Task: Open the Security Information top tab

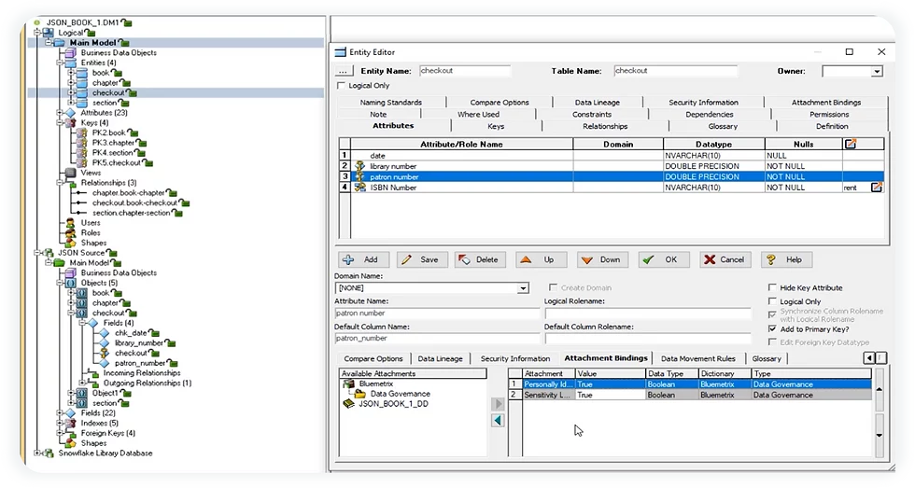Action: [703, 102]
